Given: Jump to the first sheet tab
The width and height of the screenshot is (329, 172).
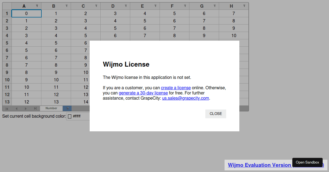Looking at the screenshot, I should [7, 109].
